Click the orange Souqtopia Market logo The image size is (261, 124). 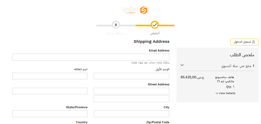coord(135,10)
